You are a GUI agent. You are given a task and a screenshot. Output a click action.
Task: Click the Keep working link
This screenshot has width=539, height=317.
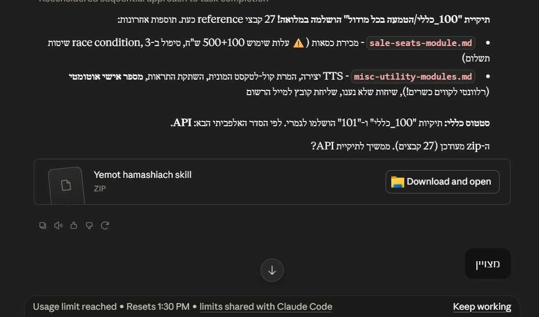tap(482, 307)
